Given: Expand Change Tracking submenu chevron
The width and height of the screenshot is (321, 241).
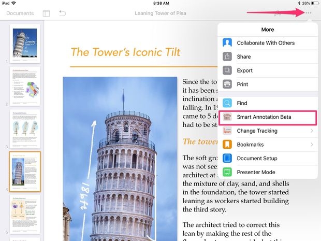Looking at the screenshot, I should pos(312,131).
